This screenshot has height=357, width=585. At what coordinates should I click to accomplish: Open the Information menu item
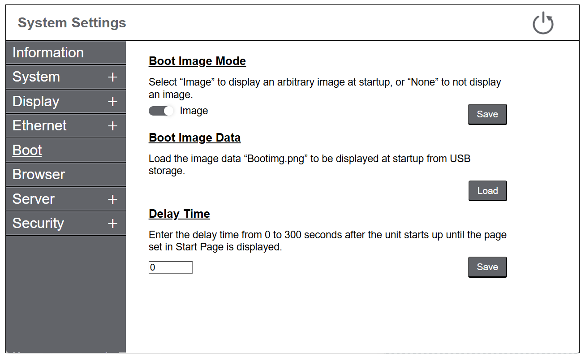click(48, 53)
